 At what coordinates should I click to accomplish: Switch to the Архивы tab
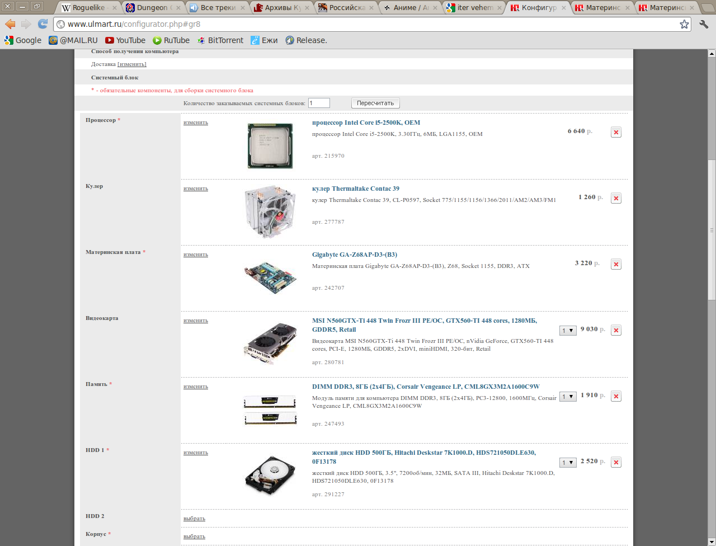coord(281,8)
